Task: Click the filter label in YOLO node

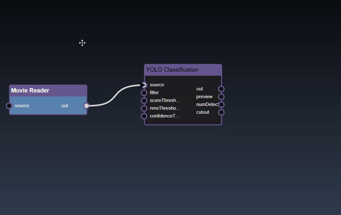Action: [x=154, y=93]
